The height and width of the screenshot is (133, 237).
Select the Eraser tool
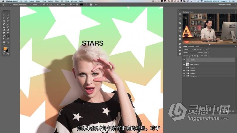tap(4, 30)
